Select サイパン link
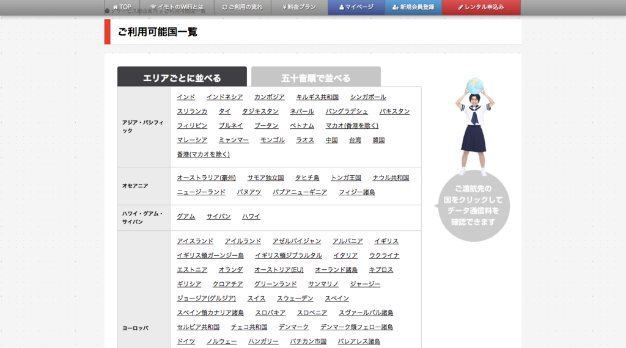The image size is (626, 348). 218,216
